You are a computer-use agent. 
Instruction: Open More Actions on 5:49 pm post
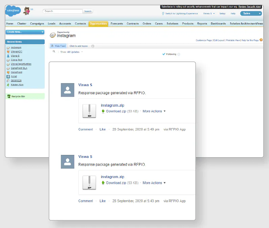pyautogui.click(x=154, y=111)
